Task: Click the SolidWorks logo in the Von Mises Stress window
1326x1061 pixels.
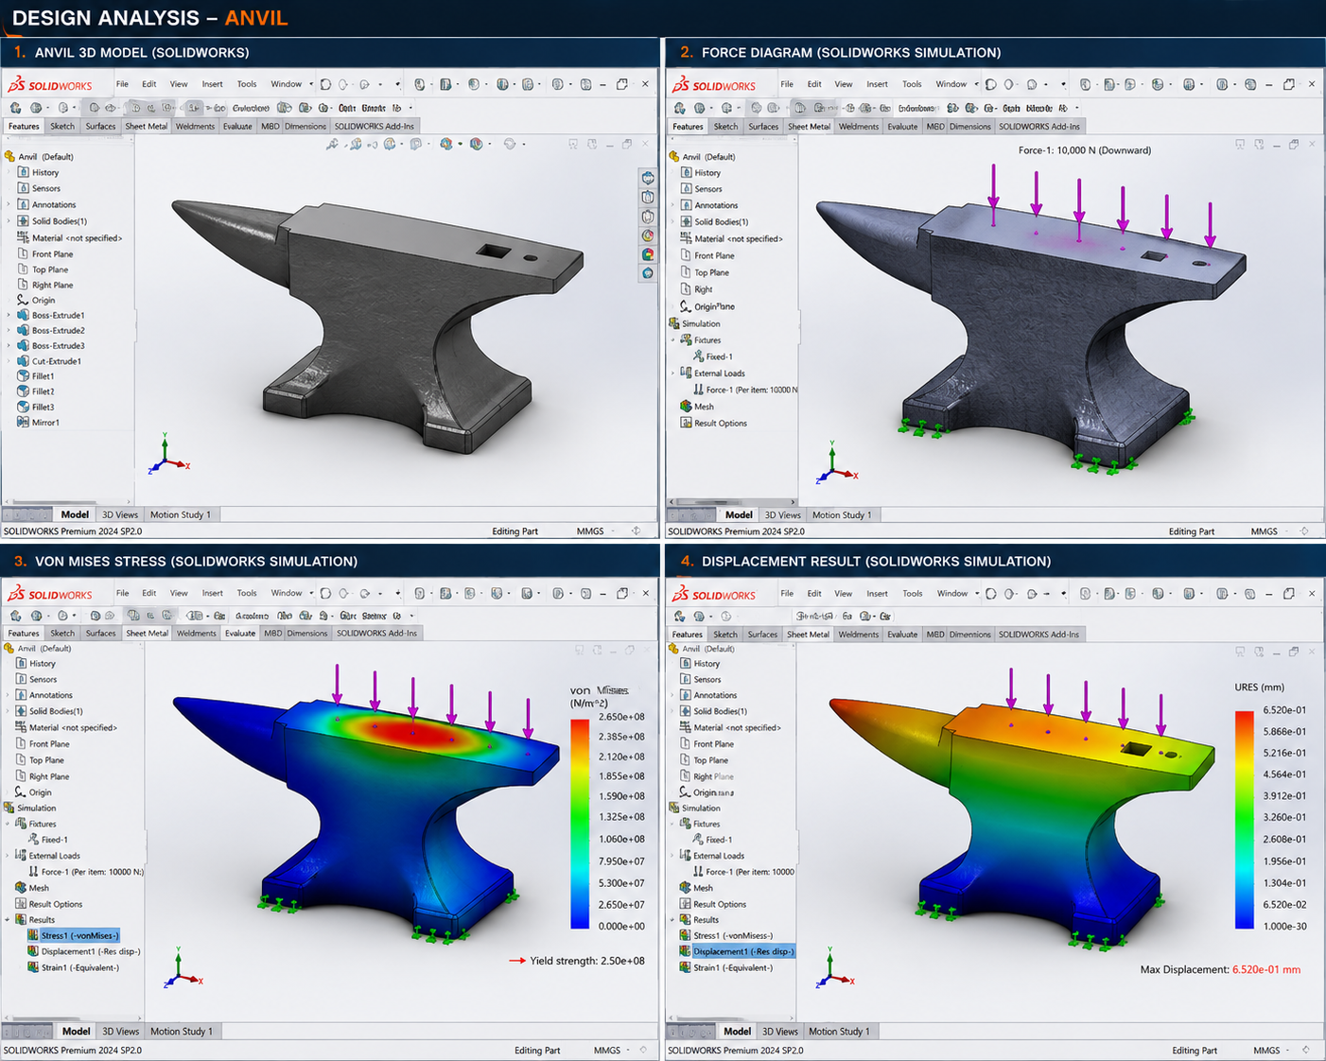Action: (51, 595)
